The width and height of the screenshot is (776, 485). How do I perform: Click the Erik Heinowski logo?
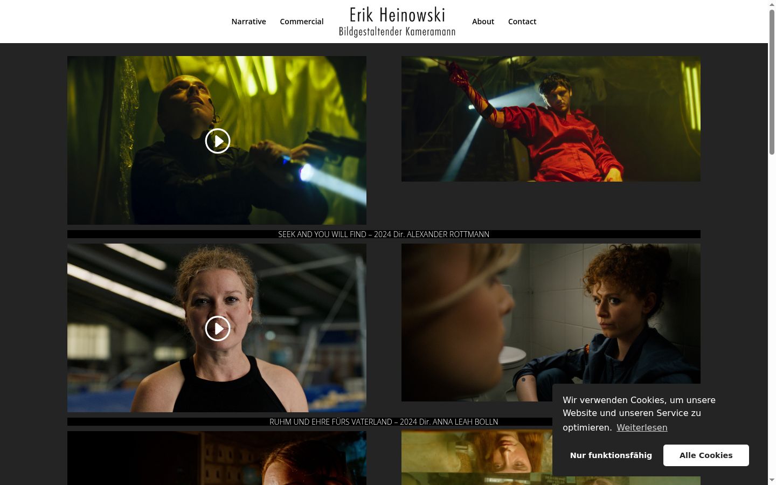click(x=397, y=22)
